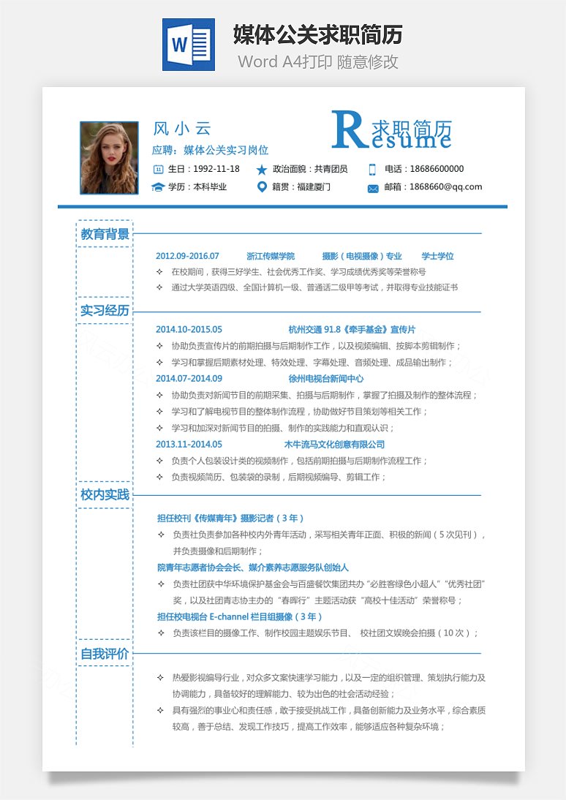This screenshot has height=800, width=566.
Task: Click the bullet starting 具有强烈的事业心和责任感
Action: [322, 718]
